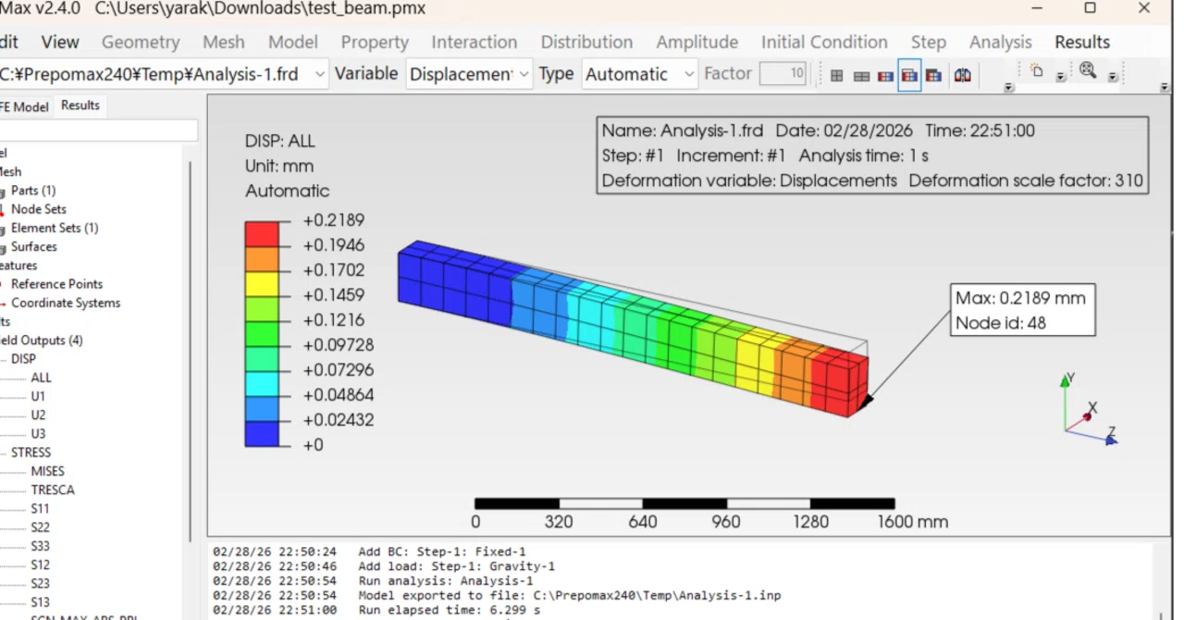This screenshot has width=1184, height=620.
Task: Open the Variable dropdown showing Displacements
Action: click(469, 74)
